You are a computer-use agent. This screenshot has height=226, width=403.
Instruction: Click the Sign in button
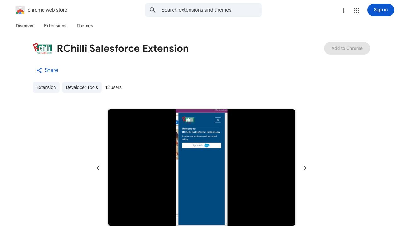(x=381, y=10)
